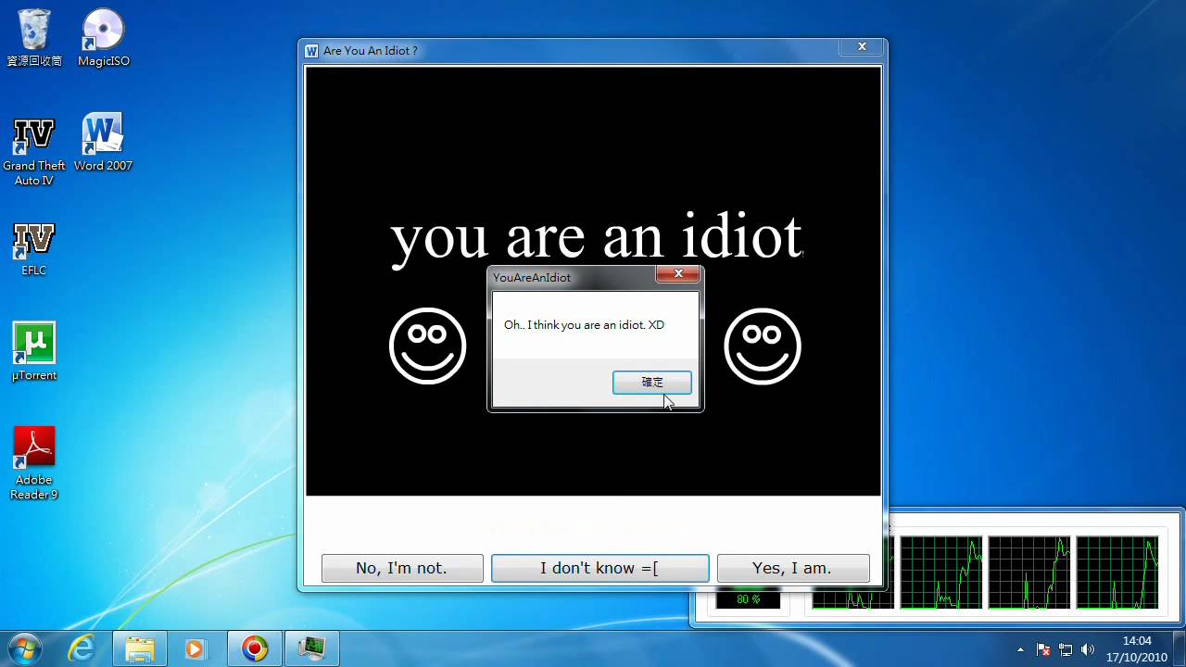The image size is (1186, 667).
Task: Click the Show desktop strip
Action: coord(1179,648)
